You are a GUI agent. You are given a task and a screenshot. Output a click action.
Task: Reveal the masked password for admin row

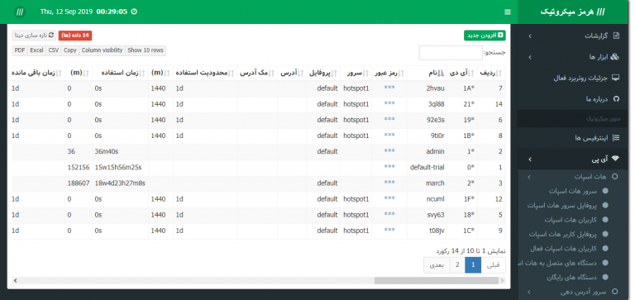pyautogui.click(x=389, y=151)
